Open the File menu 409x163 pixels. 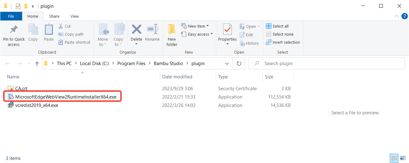pyautogui.click(x=11, y=16)
